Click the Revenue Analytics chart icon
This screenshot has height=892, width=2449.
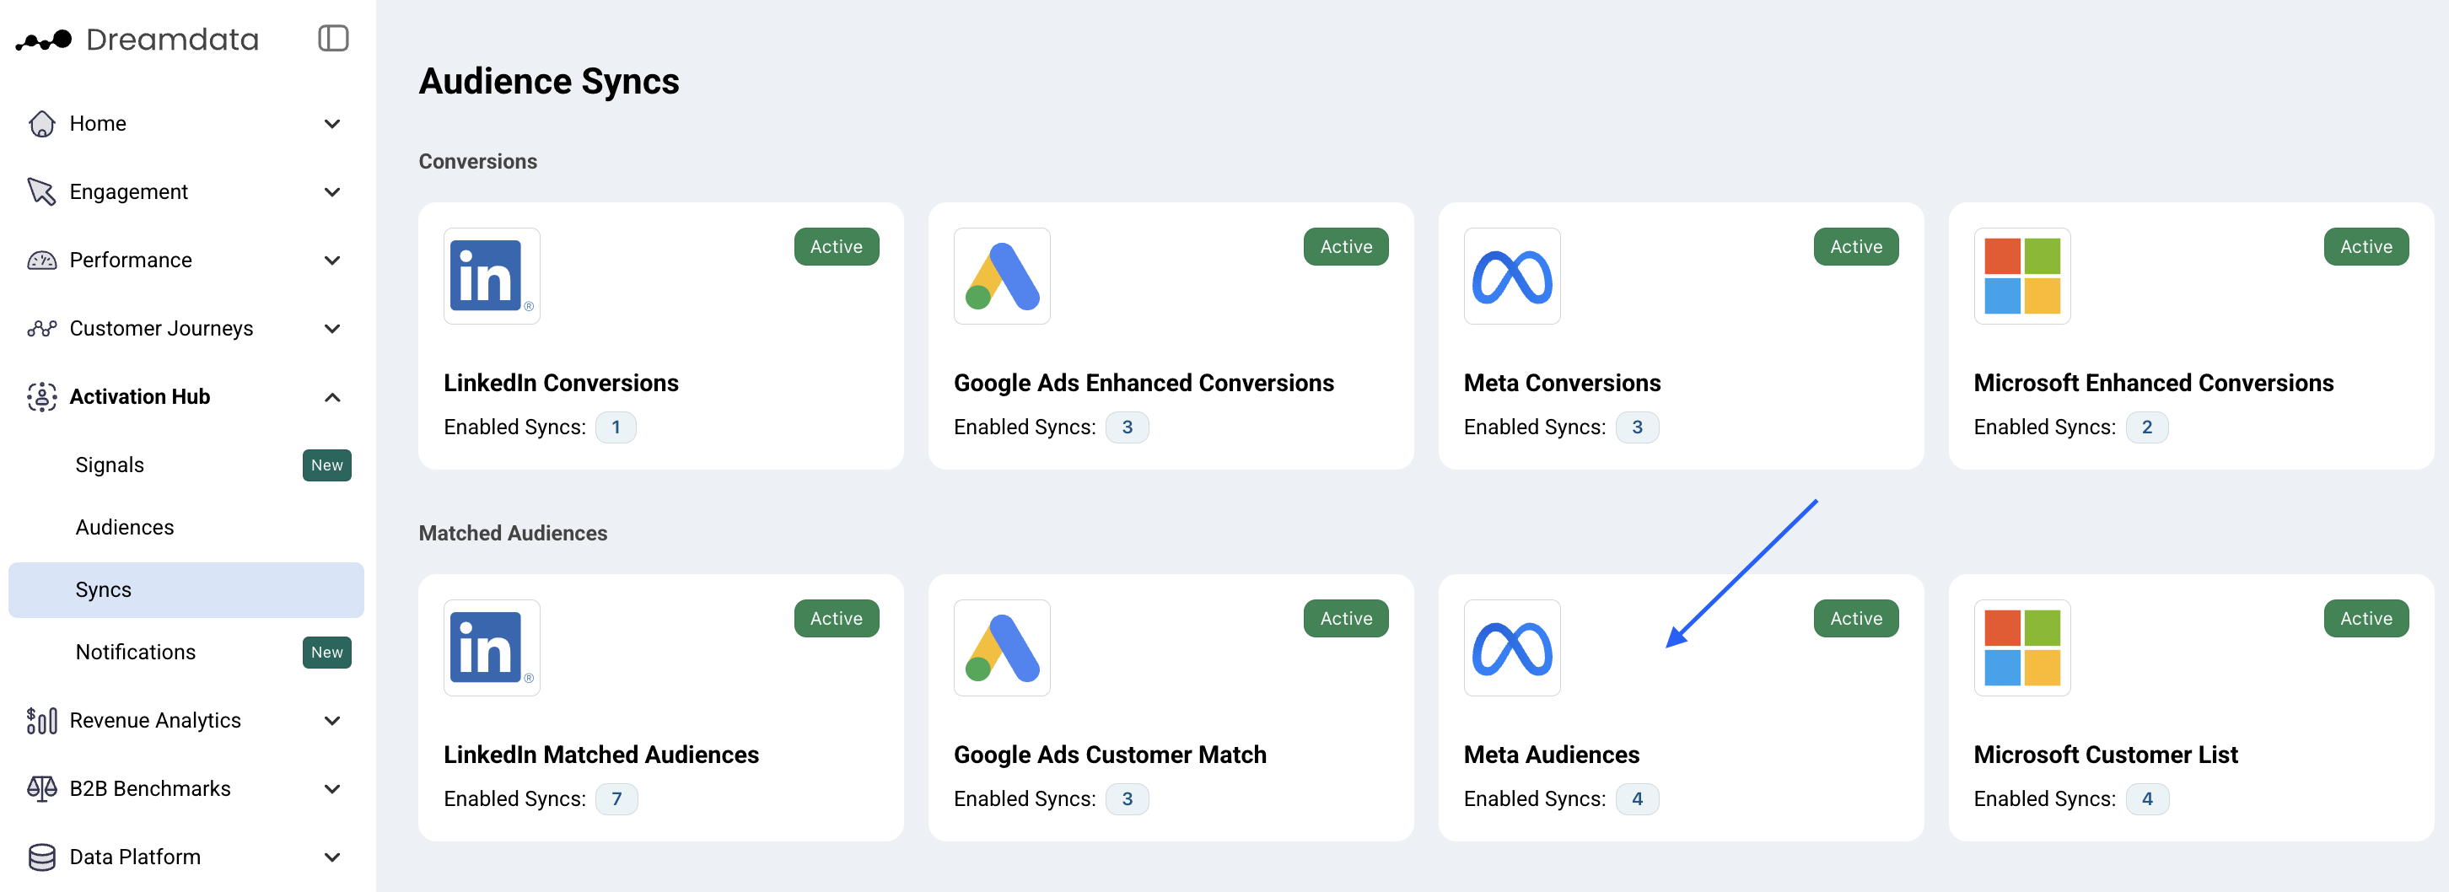(42, 721)
